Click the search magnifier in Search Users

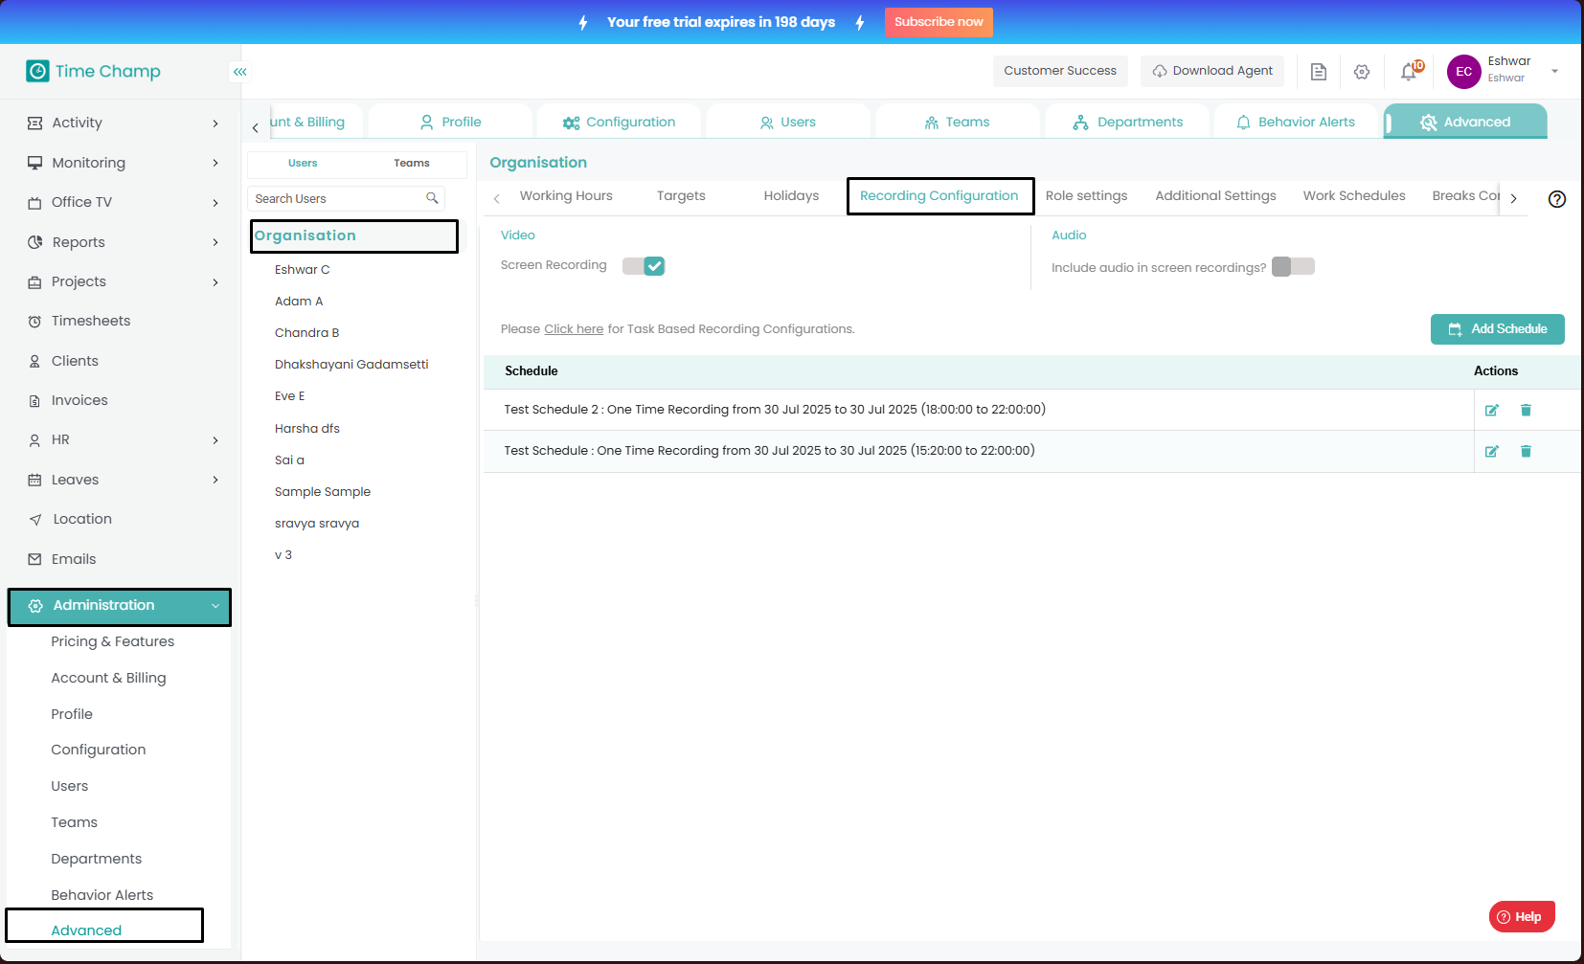[x=432, y=198]
